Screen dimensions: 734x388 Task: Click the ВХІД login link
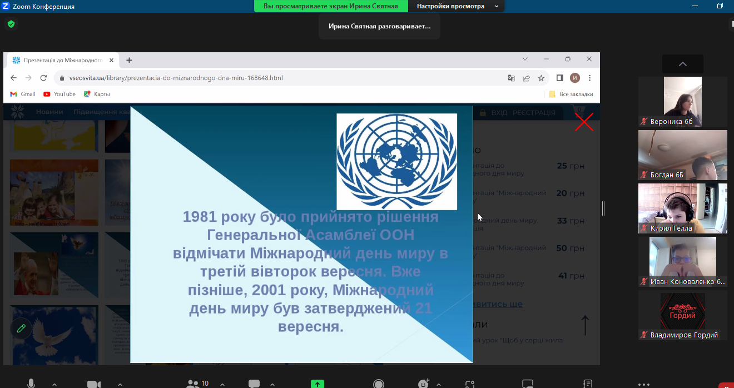pos(499,112)
